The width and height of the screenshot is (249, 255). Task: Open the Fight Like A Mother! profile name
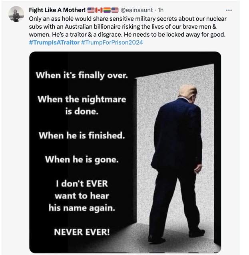pos(57,10)
